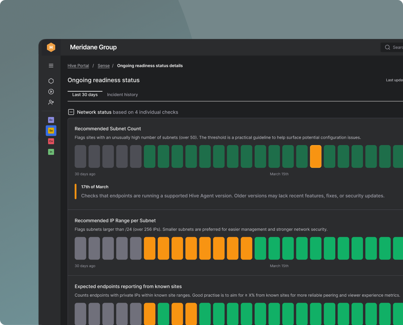Screen dimensions: 403x325
Task: Open the hexagon outline sidebar icon
Action: tap(51, 81)
